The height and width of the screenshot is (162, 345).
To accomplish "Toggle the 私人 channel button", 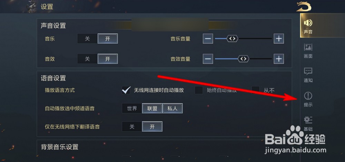I will coord(172,108).
